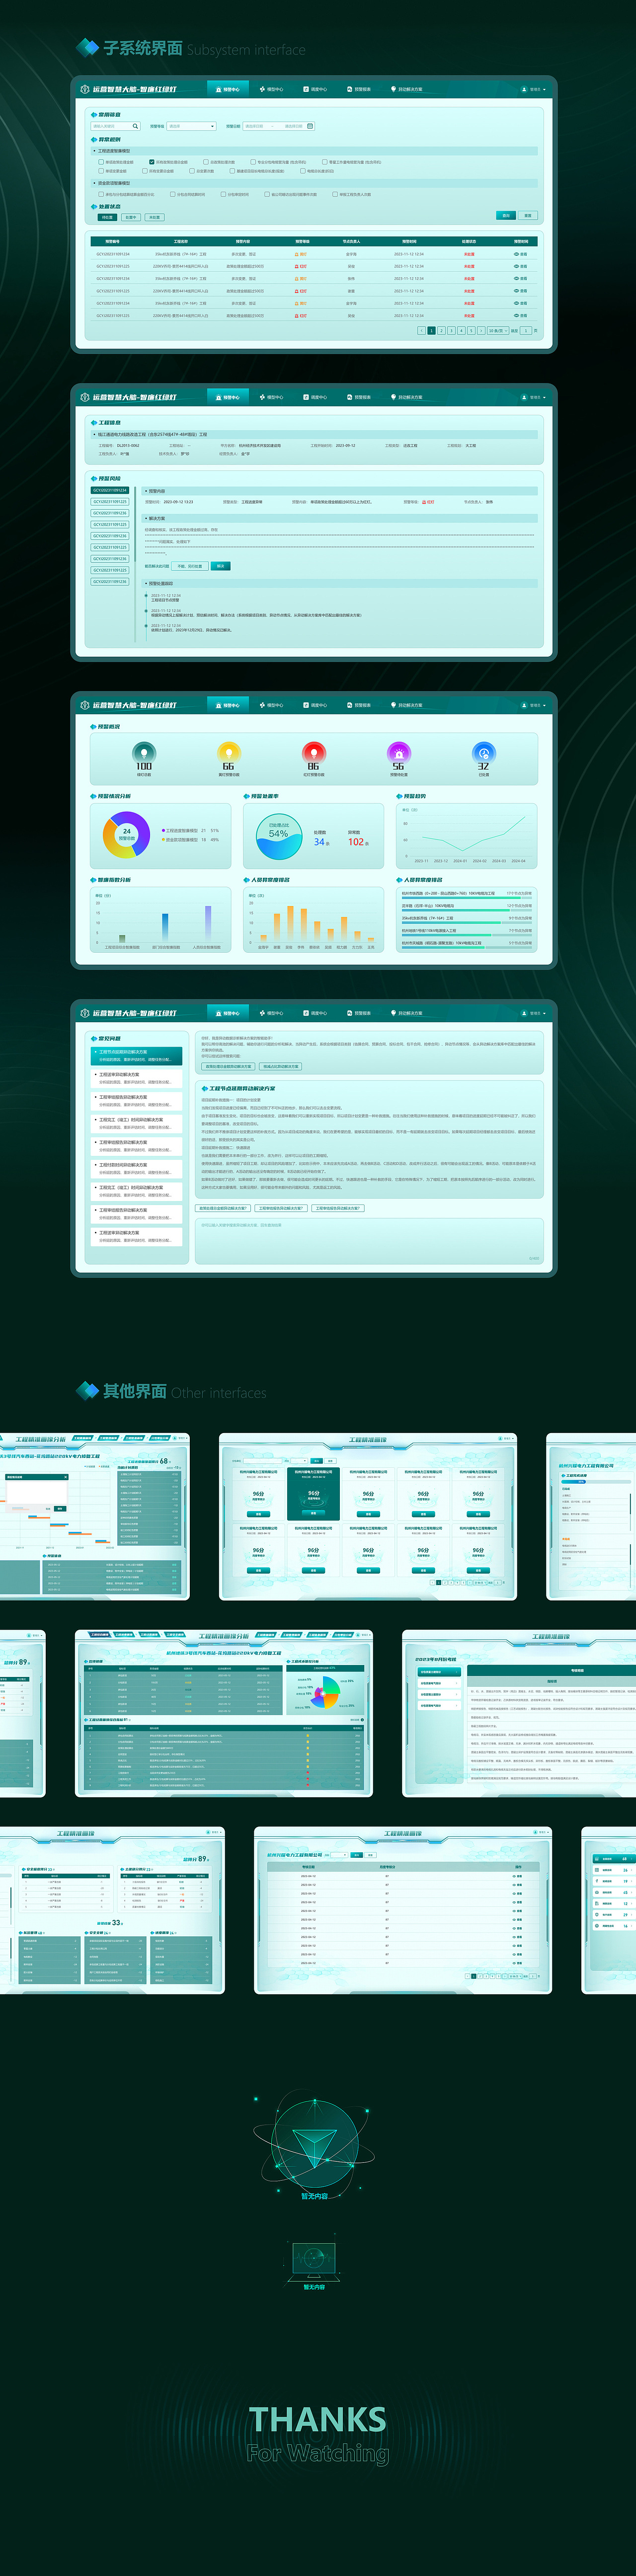Click the logo icon on the 工程信息 screen
This screenshot has height=2576, width=636.
click(85, 397)
